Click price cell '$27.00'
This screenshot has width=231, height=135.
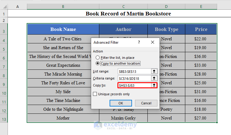[201, 118]
